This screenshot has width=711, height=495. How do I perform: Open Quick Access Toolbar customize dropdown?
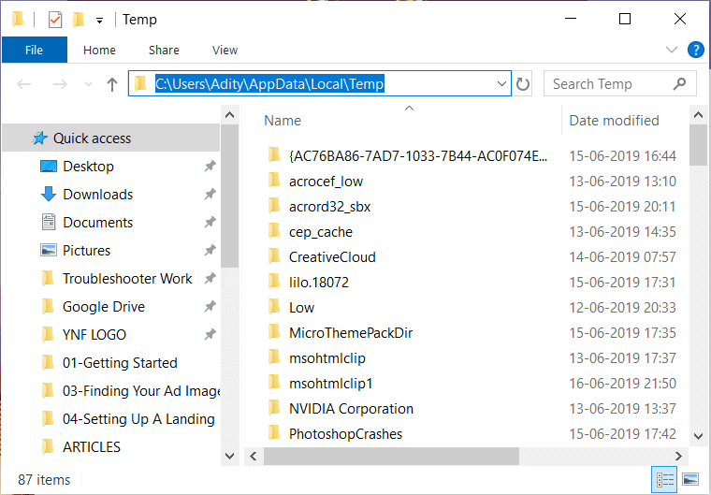click(x=99, y=20)
